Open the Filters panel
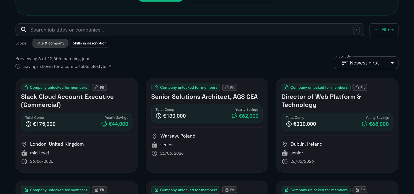 pyautogui.click(x=384, y=30)
